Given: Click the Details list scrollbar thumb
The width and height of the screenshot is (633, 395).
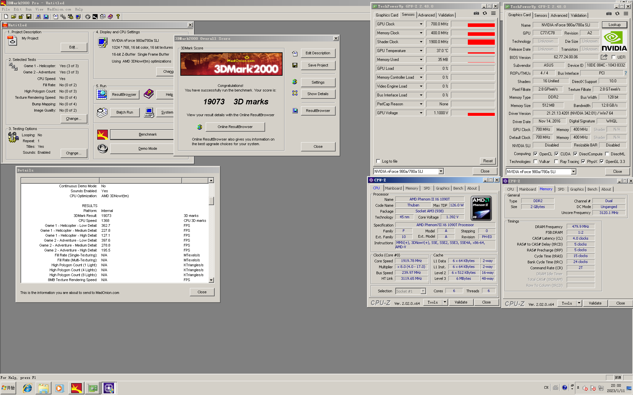Looking at the screenshot, I should [211, 200].
